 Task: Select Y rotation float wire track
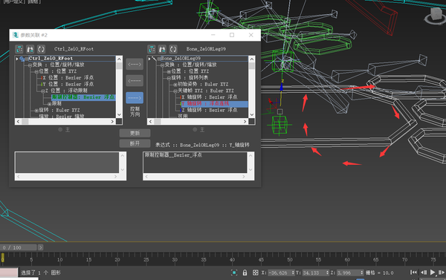point(214,104)
